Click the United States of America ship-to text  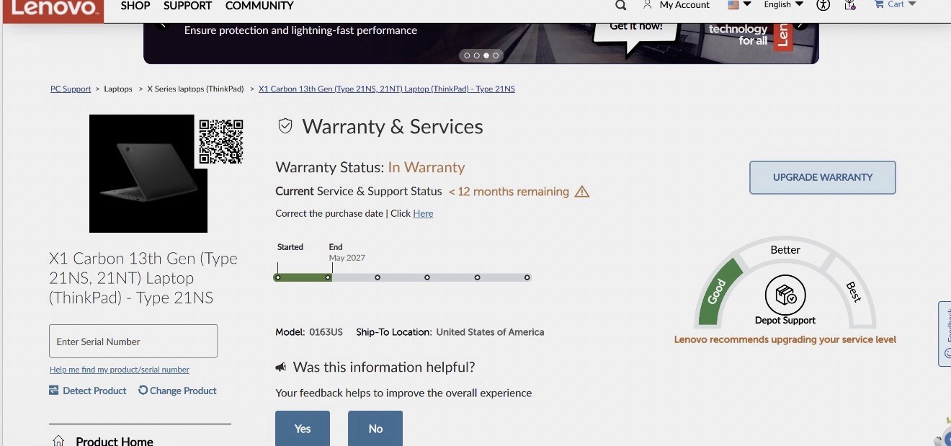[x=490, y=332]
